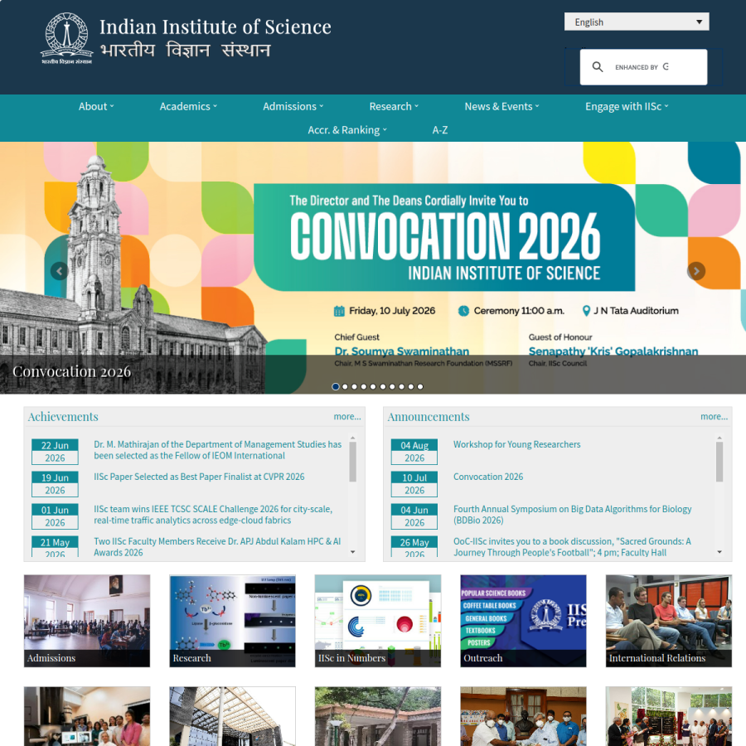Expand the News & Events menu
This screenshot has height=746, width=746.
pyautogui.click(x=502, y=106)
